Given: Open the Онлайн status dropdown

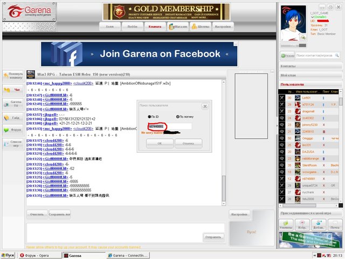Looking at the screenshot, I should (319, 17).
